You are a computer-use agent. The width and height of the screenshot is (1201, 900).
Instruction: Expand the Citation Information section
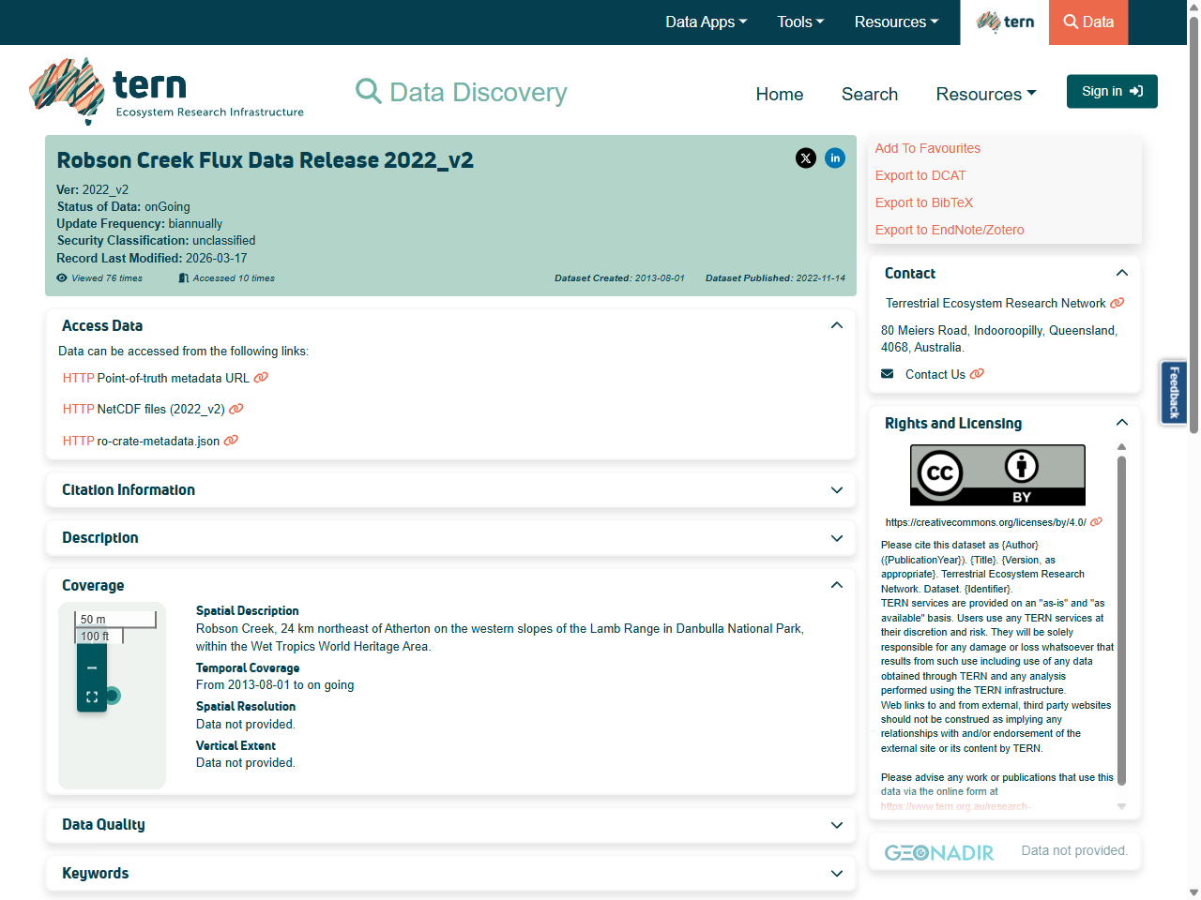click(836, 490)
